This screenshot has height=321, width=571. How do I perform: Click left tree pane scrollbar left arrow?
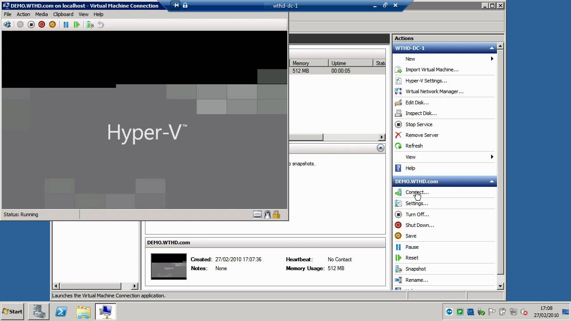pos(56,286)
